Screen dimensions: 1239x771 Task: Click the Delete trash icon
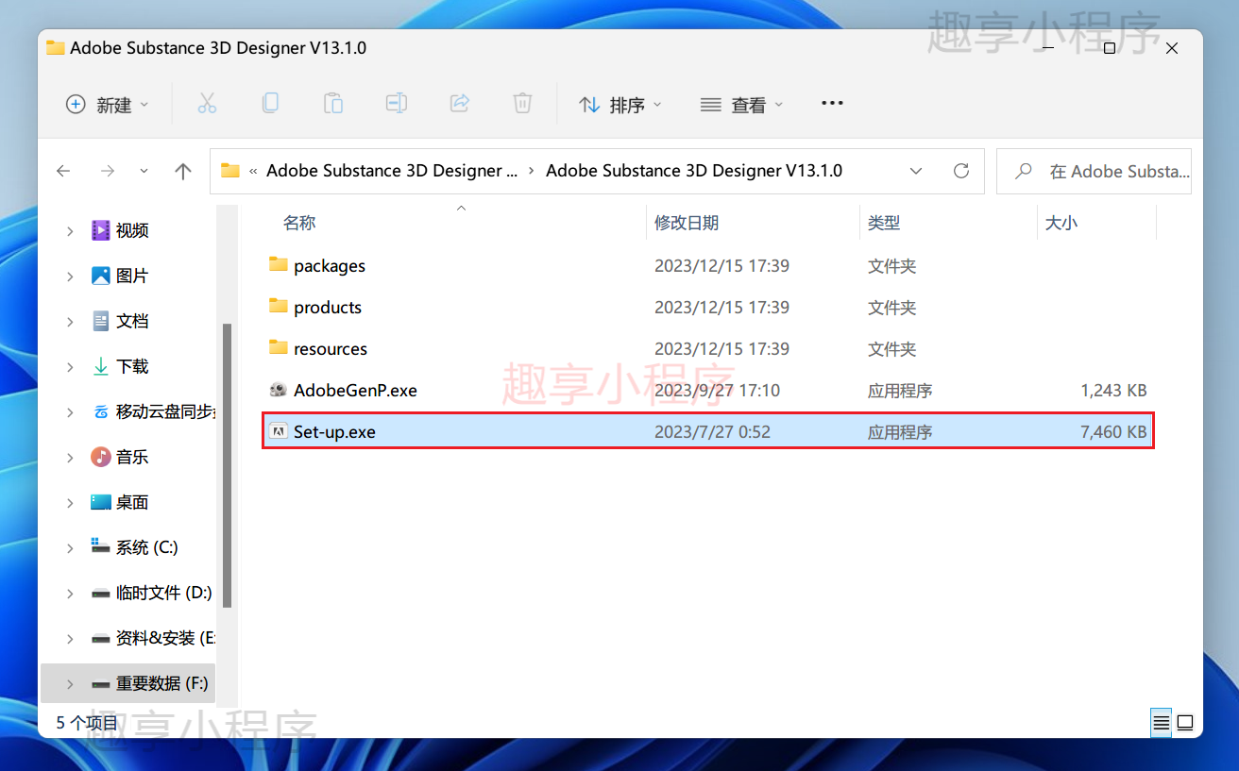pyautogui.click(x=522, y=104)
